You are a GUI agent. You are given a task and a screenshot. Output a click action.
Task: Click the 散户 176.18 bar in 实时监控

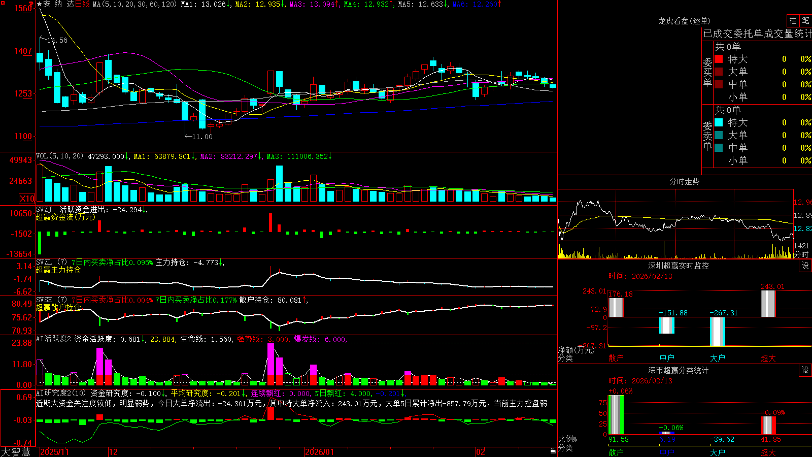point(616,307)
